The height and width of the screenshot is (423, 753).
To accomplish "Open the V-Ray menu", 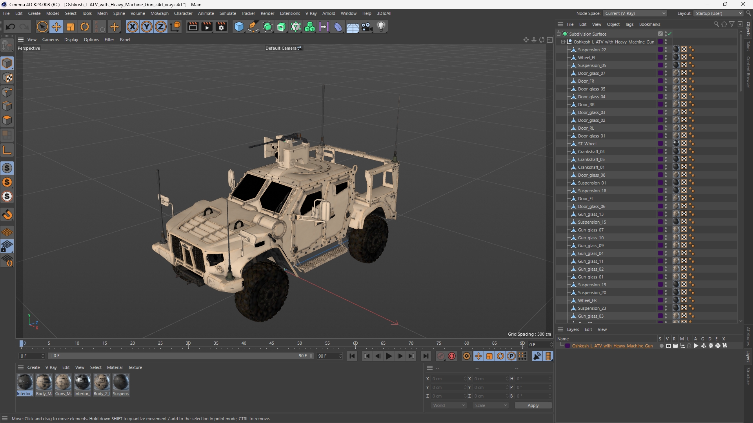I will pos(311,13).
